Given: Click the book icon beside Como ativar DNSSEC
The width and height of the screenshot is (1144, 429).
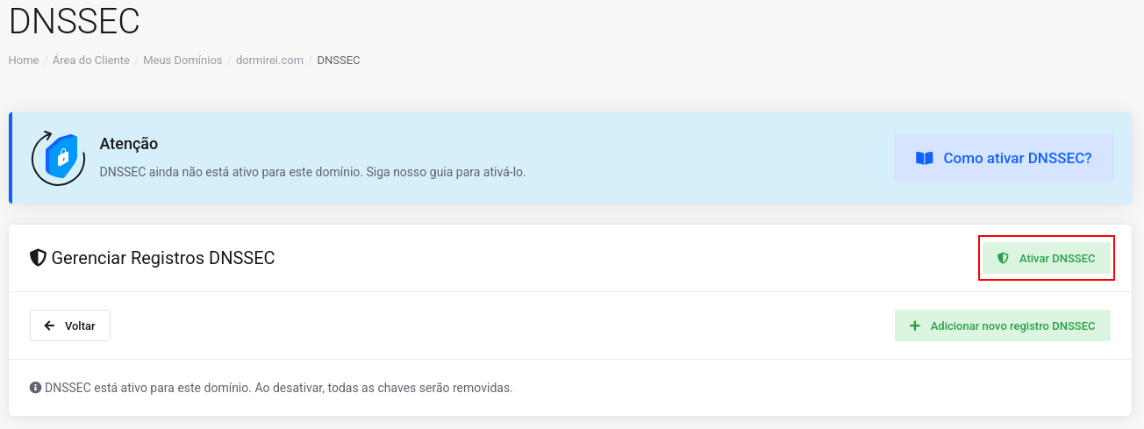Looking at the screenshot, I should tap(924, 159).
